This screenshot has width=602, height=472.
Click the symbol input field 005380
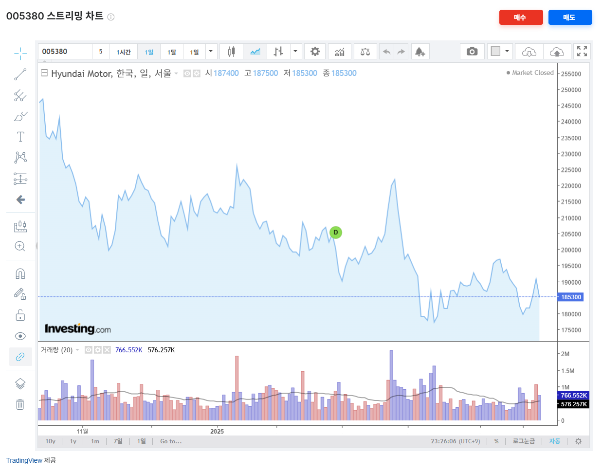click(x=65, y=51)
